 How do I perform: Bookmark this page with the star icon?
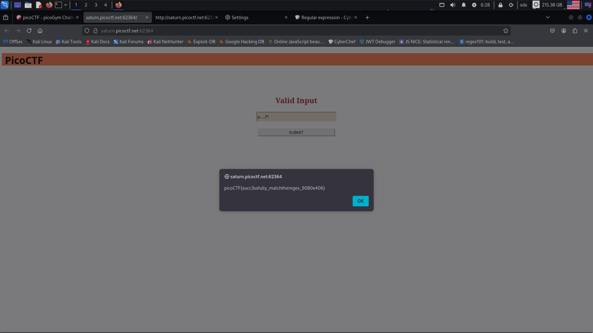pyautogui.click(x=505, y=31)
